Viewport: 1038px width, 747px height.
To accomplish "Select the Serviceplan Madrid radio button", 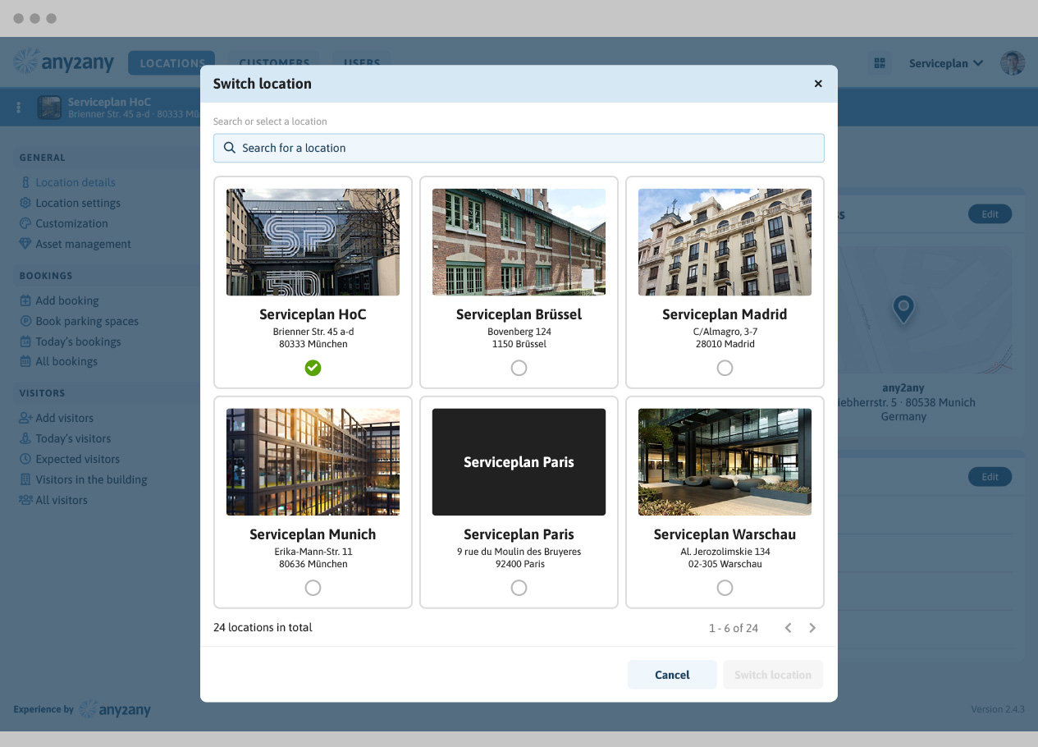I will 725,368.
